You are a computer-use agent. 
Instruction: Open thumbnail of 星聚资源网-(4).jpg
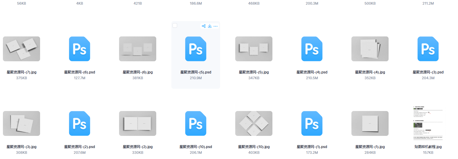(x=370, y=49)
